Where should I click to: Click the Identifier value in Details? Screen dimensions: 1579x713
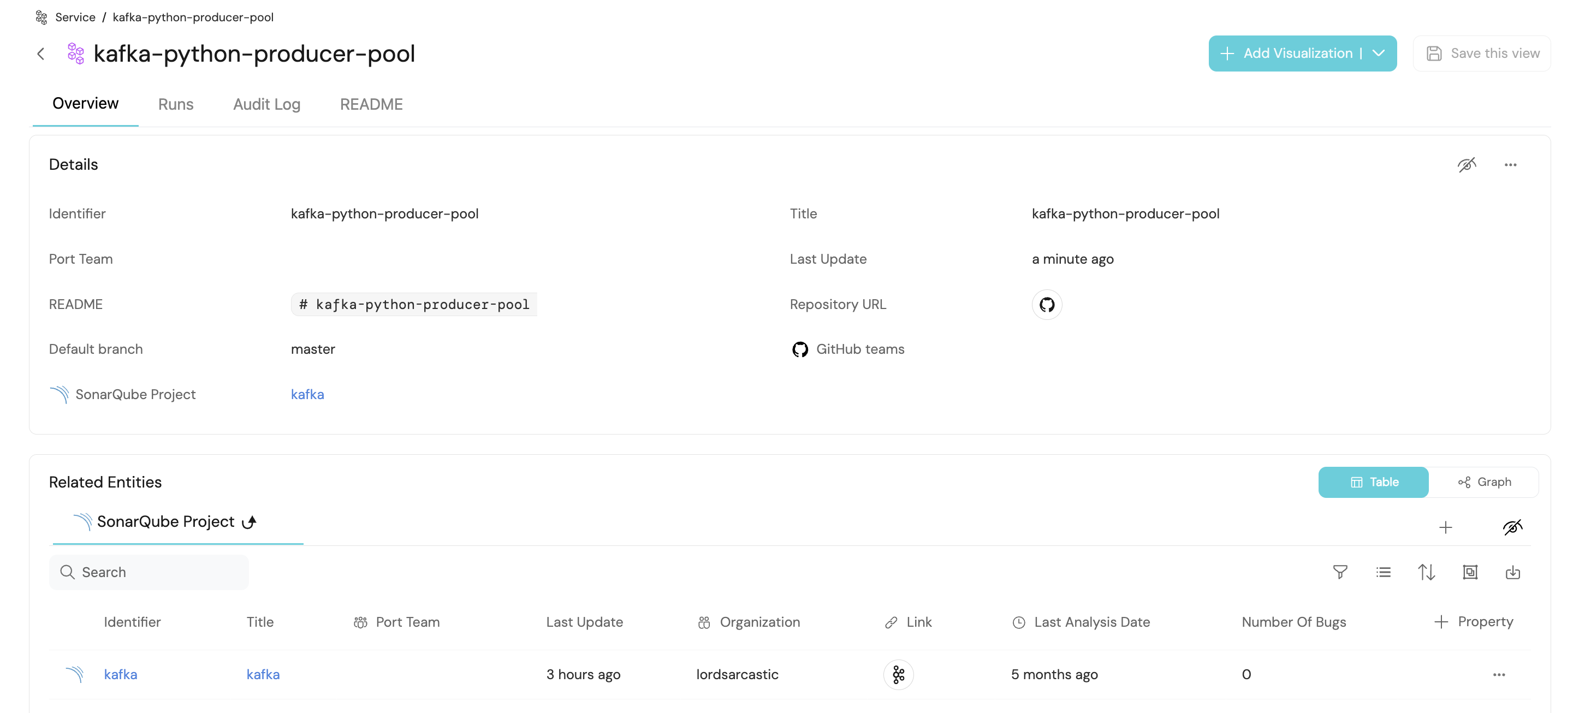tap(384, 214)
